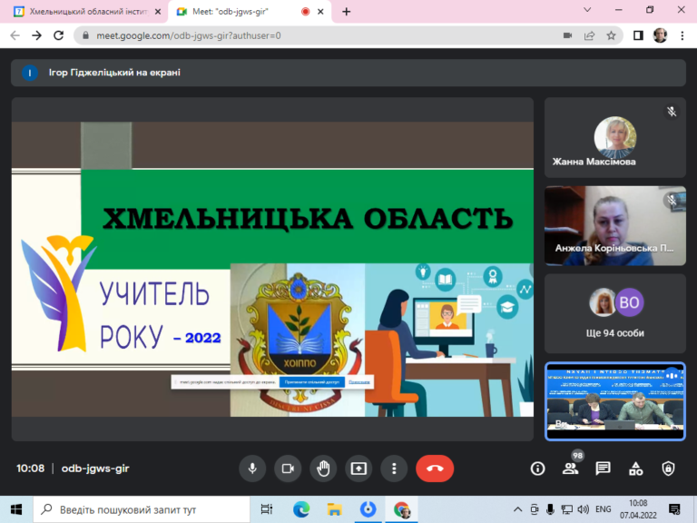Image resolution: width=697 pixels, height=523 pixels.
Task: Open Microsoft Edge from the taskbar
Action: (x=301, y=509)
